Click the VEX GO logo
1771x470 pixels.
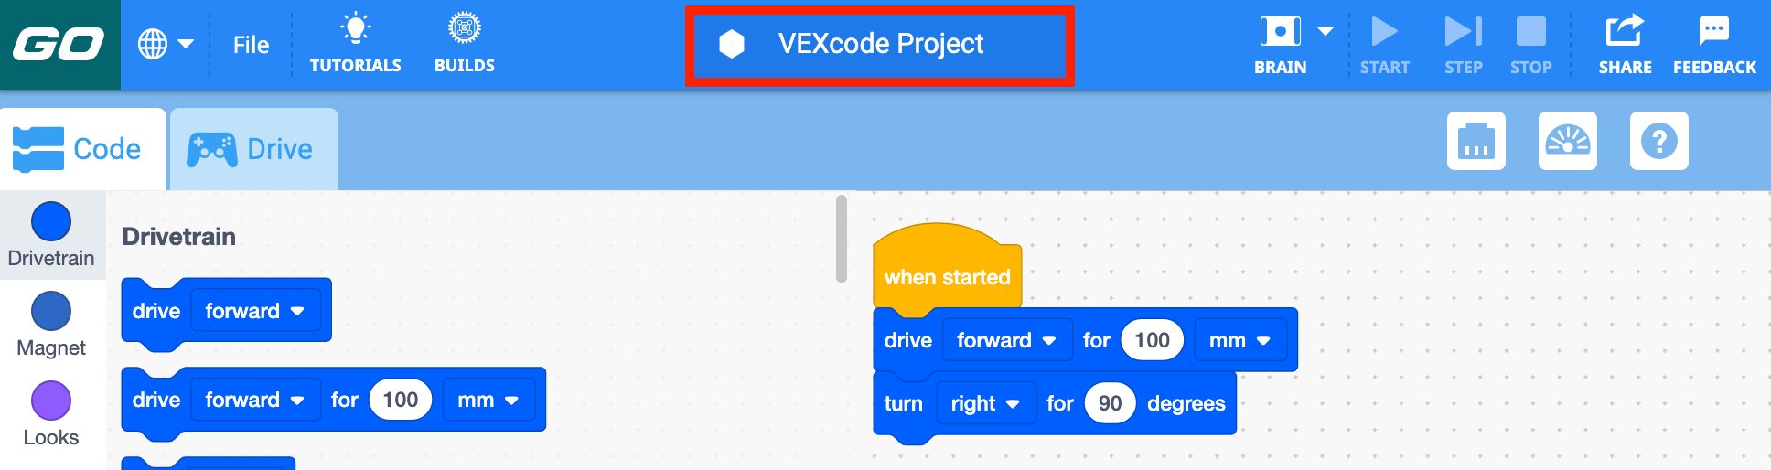point(59,44)
